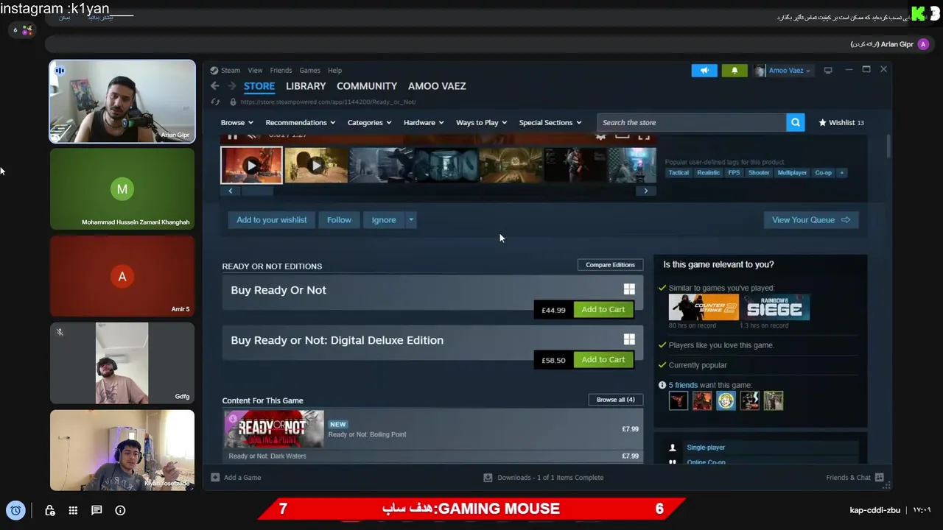Open the AMOO VAEZ profile tab
Screen dimensions: 943x530
click(x=437, y=86)
